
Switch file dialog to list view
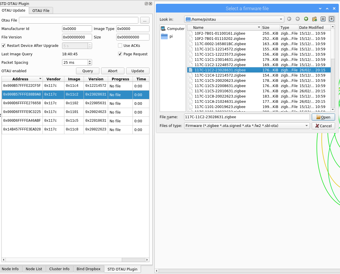pos(323,19)
